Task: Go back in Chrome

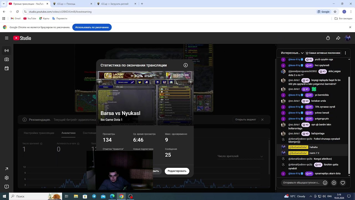Action: (x=4, y=12)
